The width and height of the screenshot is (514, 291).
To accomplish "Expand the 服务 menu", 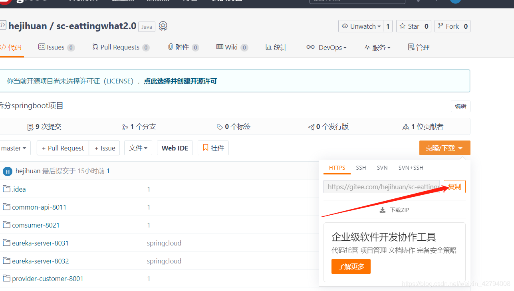I will (x=377, y=48).
